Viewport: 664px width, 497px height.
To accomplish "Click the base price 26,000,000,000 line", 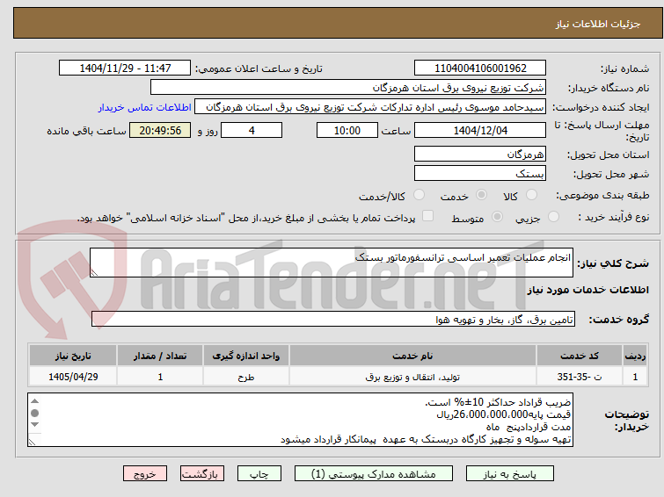I will pos(503,414).
